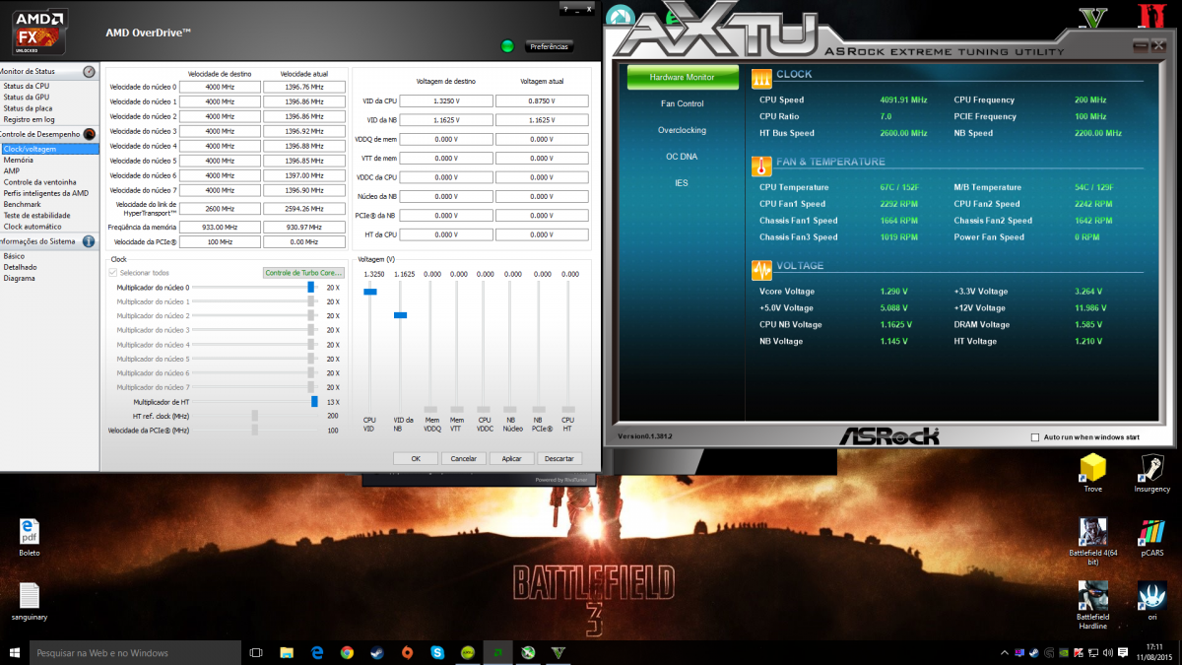The width and height of the screenshot is (1182, 665).
Task: Open Steam from the taskbar
Action: tap(376, 652)
